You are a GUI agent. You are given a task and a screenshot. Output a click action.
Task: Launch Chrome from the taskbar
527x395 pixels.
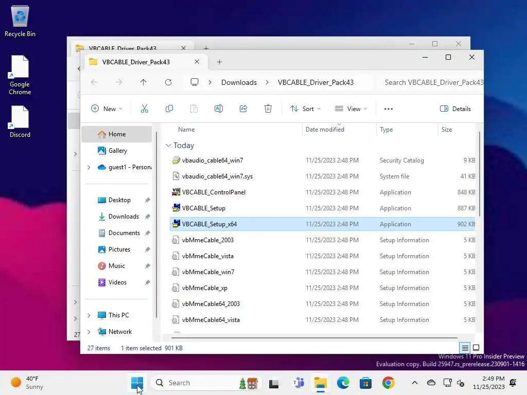tap(388, 383)
